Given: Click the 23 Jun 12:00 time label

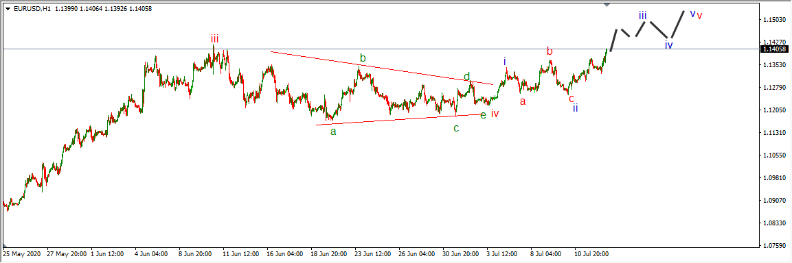Looking at the screenshot, I should 373,254.
